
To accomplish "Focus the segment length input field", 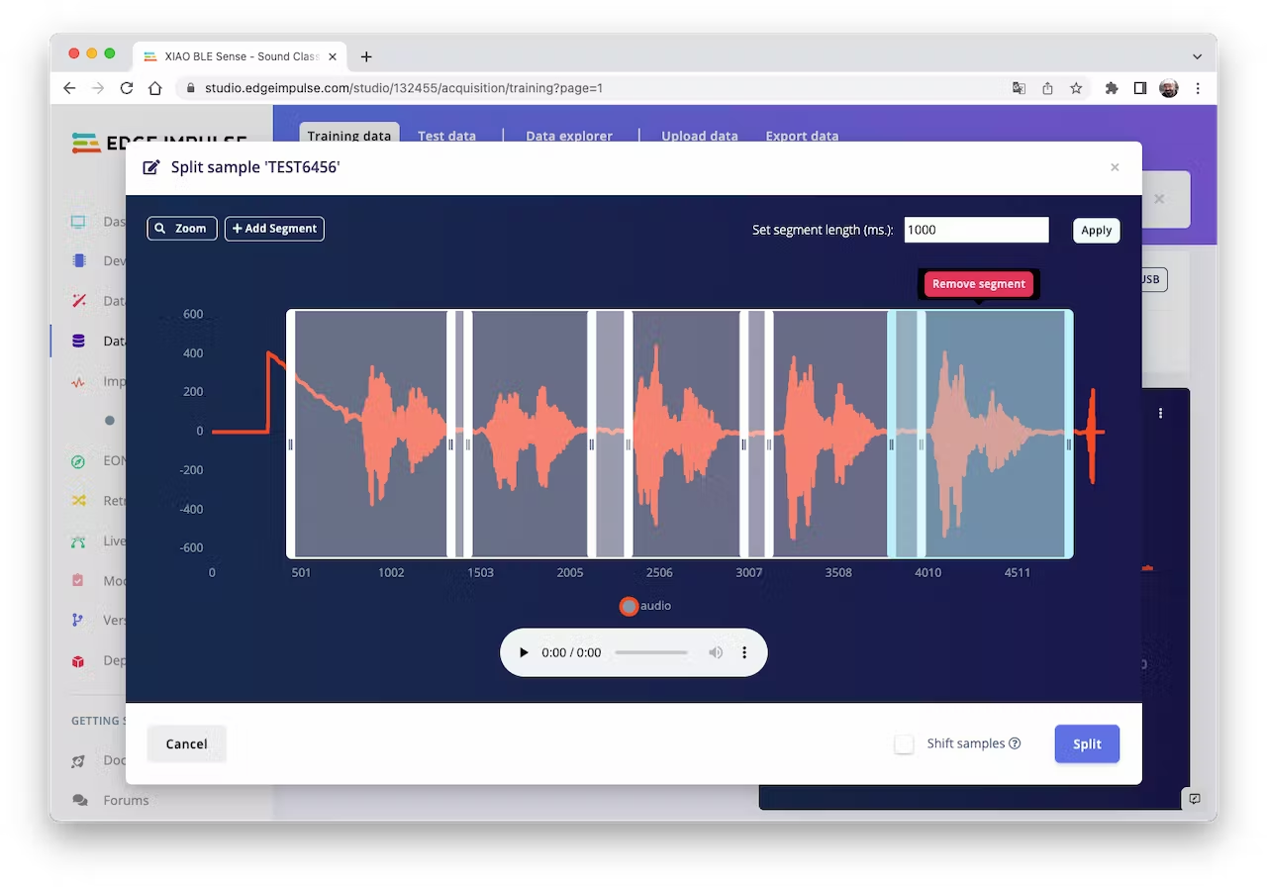I will coord(976,230).
